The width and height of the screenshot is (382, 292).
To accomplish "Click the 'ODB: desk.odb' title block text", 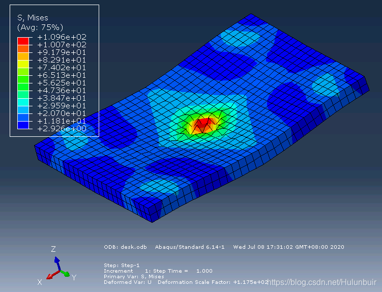I will [x=126, y=247].
